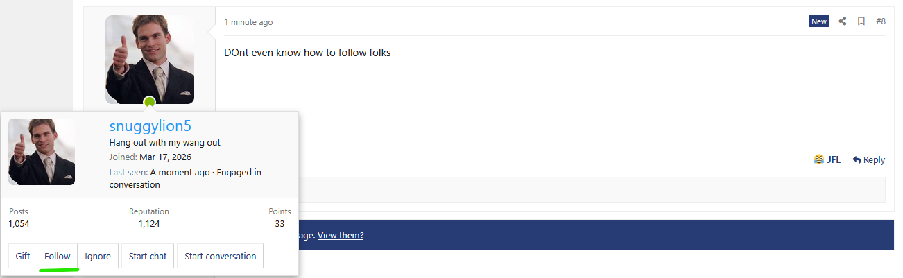Open the "1 minute ago" timestamp link
The width and height of the screenshot is (903, 278).
click(248, 22)
